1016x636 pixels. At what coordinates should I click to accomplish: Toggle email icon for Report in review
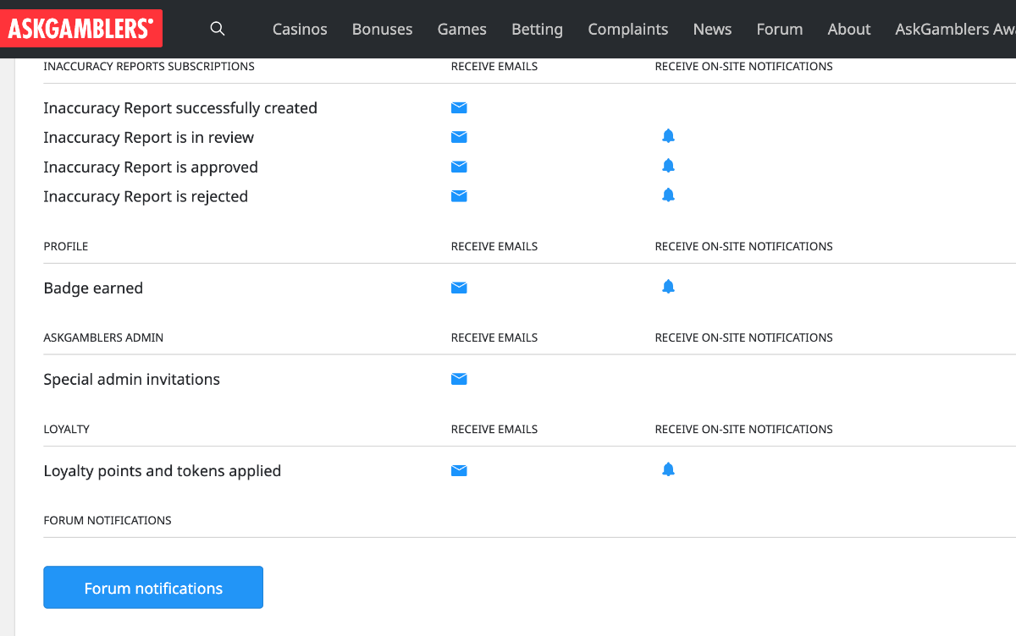coord(459,137)
